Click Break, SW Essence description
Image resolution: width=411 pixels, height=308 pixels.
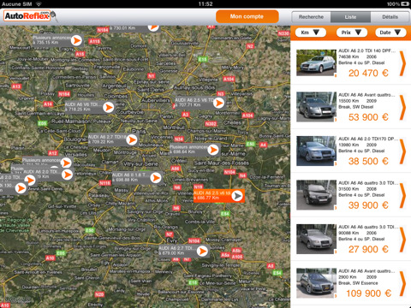pos(358,283)
